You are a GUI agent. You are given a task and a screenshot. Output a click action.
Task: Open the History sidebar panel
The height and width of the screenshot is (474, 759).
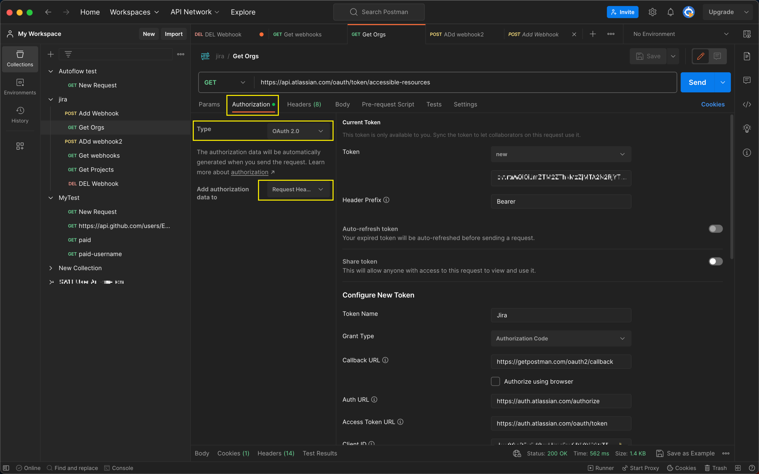(20, 114)
